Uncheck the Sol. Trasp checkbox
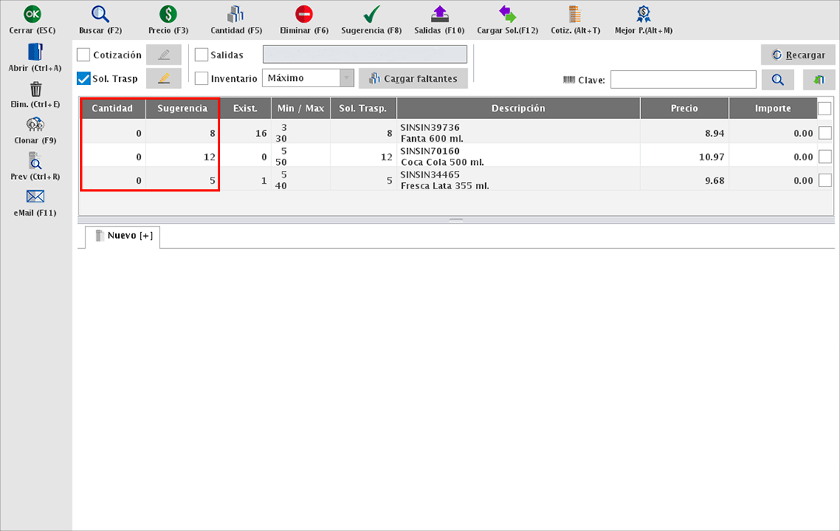 [84, 79]
